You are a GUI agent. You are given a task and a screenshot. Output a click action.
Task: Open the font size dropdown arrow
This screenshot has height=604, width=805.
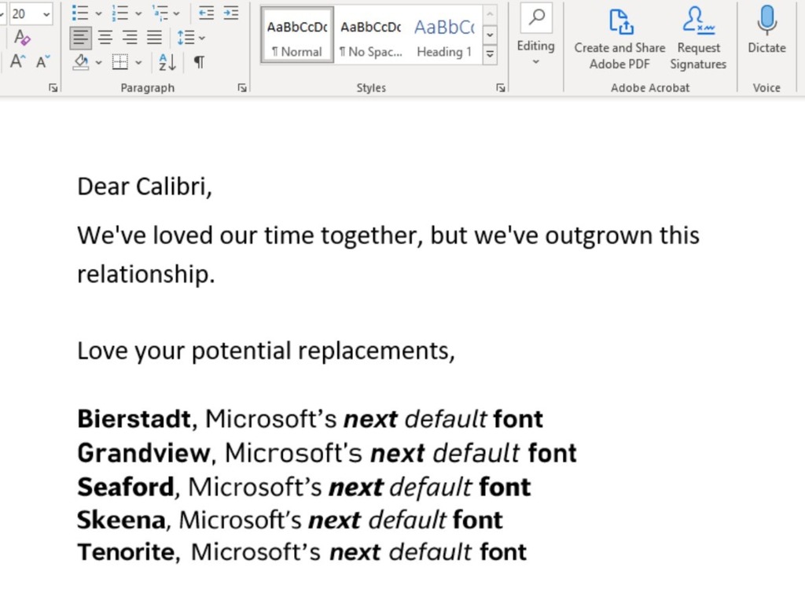46,14
